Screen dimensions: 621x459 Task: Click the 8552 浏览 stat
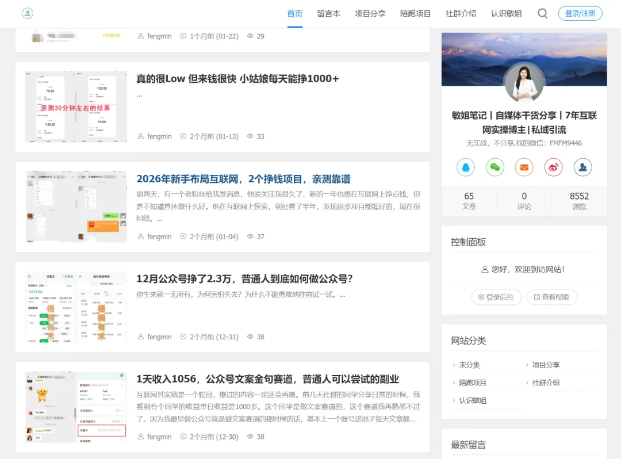click(x=579, y=201)
